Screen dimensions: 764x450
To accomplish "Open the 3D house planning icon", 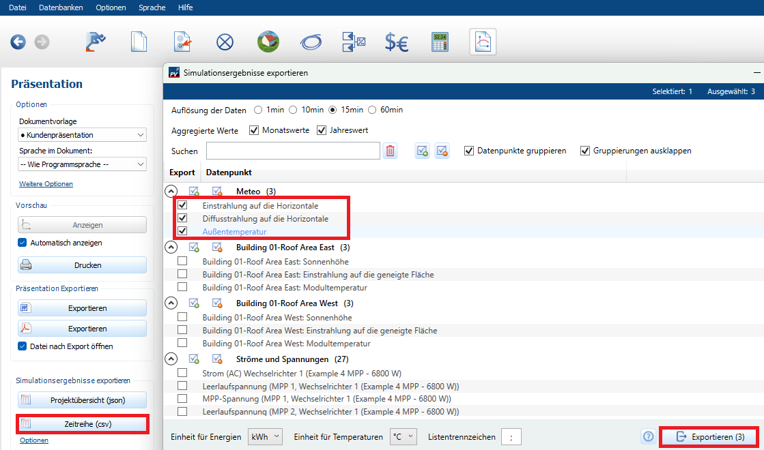I will pos(268,42).
